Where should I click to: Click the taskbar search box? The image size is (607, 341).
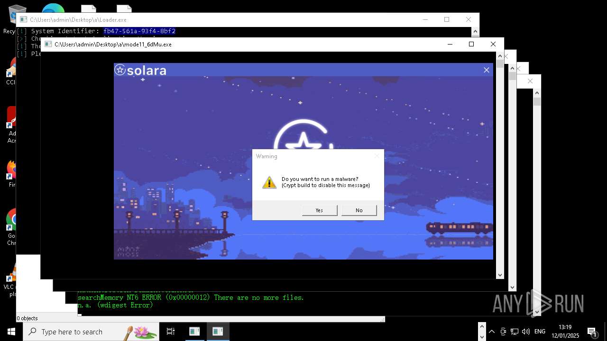click(x=91, y=332)
